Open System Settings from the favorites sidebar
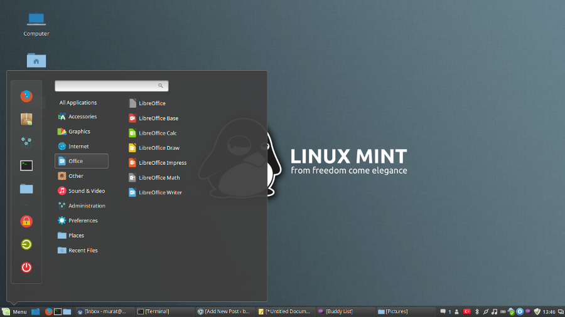 [26, 143]
